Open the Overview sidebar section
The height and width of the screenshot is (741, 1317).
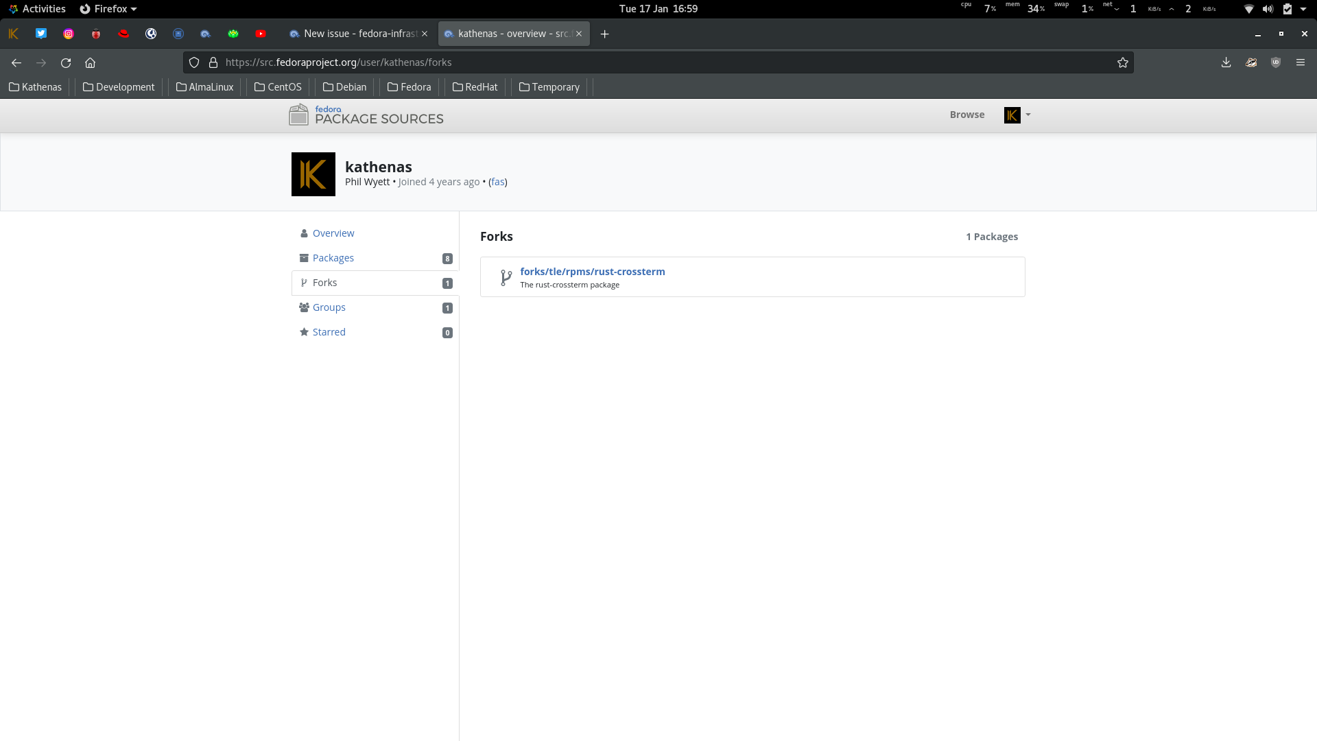[375, 233]
